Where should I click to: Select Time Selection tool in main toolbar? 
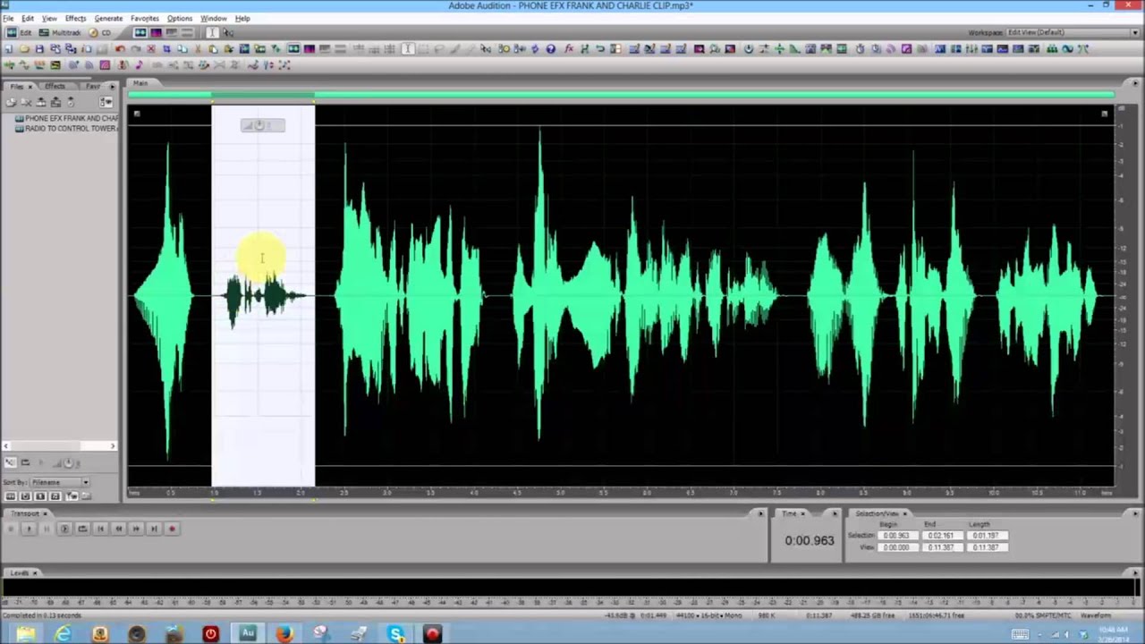click(406, 48)
